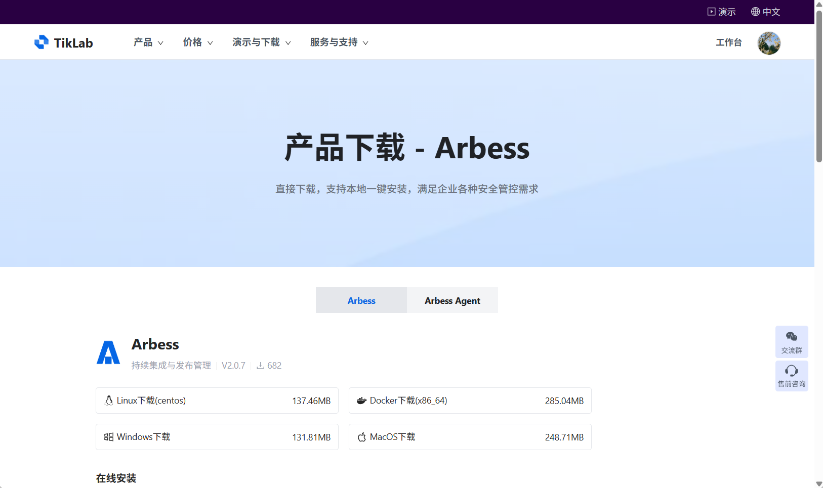Click the 工作台 link

point(728,42)
